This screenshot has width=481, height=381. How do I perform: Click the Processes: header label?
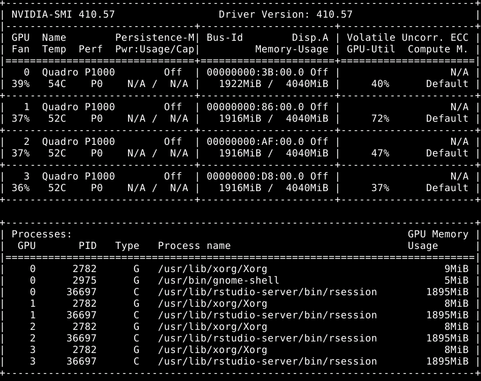[41, 234]
